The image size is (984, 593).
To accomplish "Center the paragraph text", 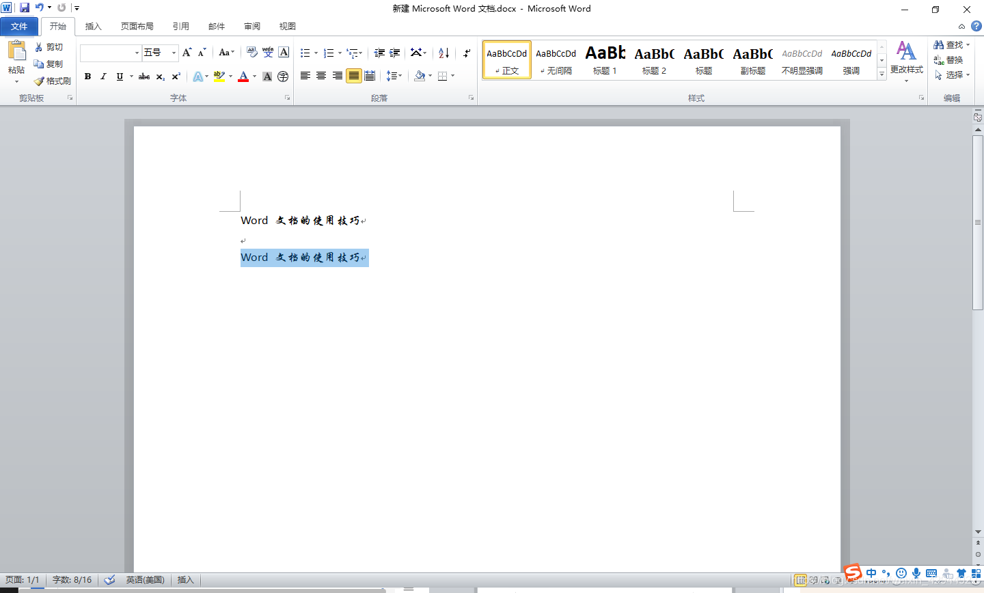I will pos(321,76).
